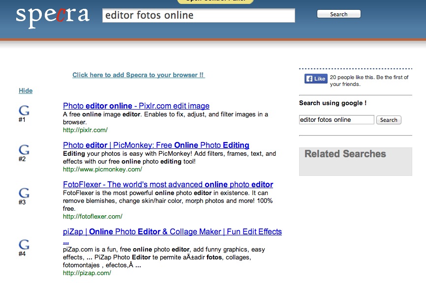Click the http://fotoflexer.com/ green URL

pyautogui.click(x=92, y=216)
